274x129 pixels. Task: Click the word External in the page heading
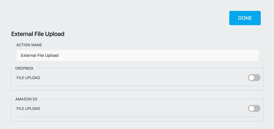(x=22, y=34)
